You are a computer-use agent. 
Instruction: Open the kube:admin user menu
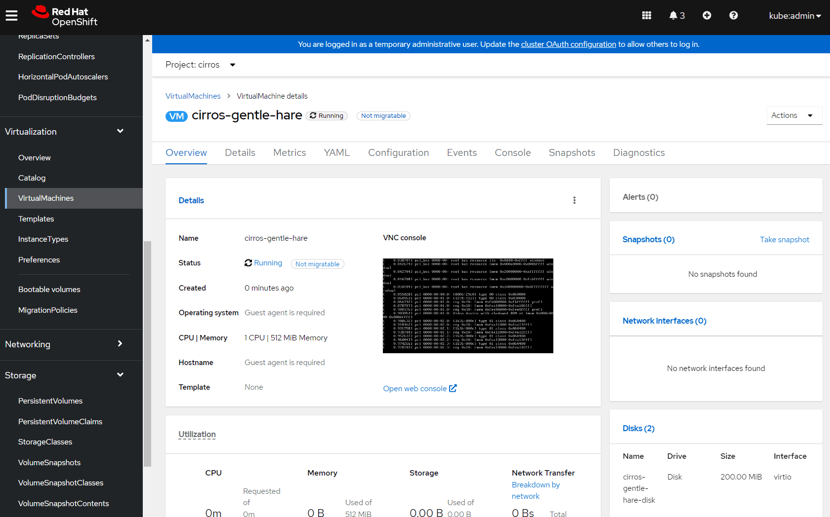coord(794,16)
